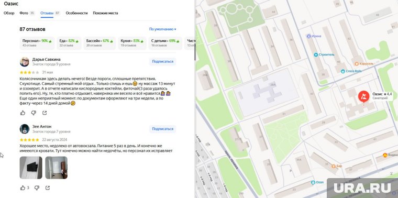Toggle the С детьми 69% filter chip
This screenshot has height=198, width=398.
click(x=165, y=43)
